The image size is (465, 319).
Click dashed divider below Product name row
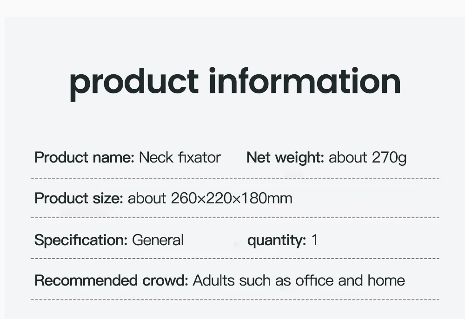[x=235, y=178]
